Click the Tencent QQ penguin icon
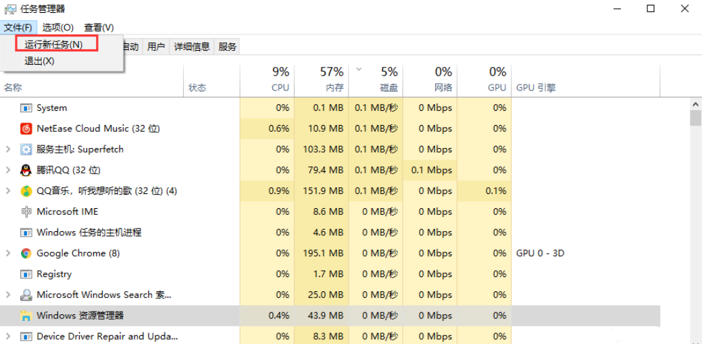 [x=26, y=170]
